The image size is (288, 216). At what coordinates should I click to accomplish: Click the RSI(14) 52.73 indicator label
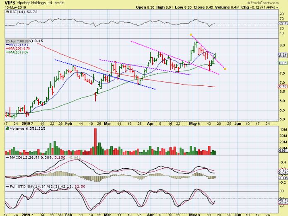pyautogui.click(x=24, y=12)
